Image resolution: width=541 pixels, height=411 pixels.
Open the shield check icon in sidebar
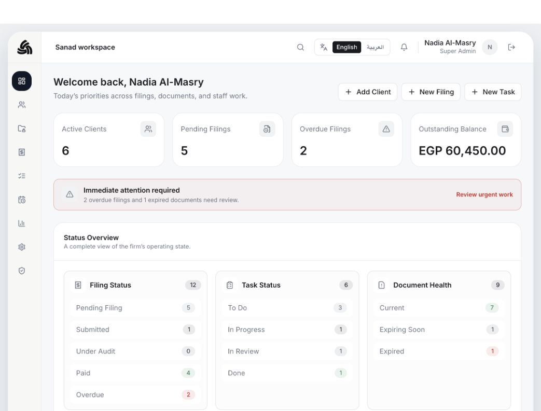tap(22, 271)
